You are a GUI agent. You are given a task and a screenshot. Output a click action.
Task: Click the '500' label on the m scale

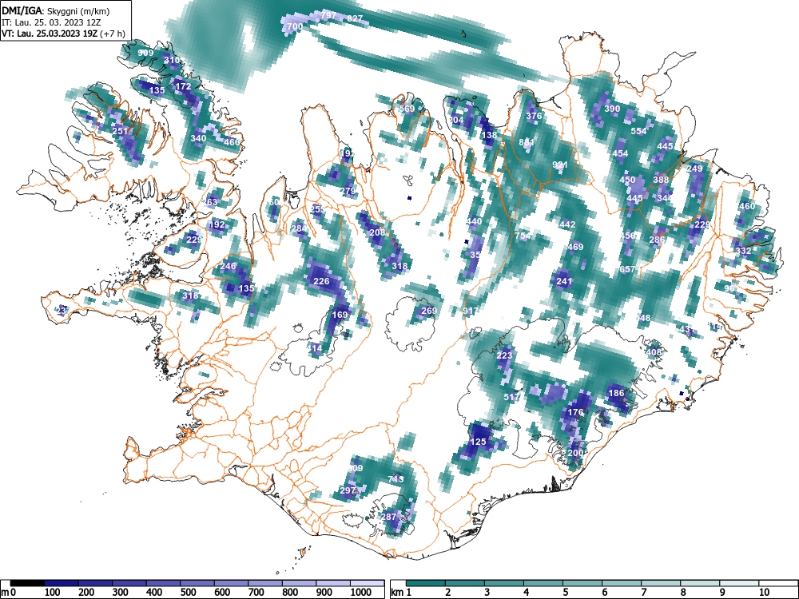click(188, 592)
